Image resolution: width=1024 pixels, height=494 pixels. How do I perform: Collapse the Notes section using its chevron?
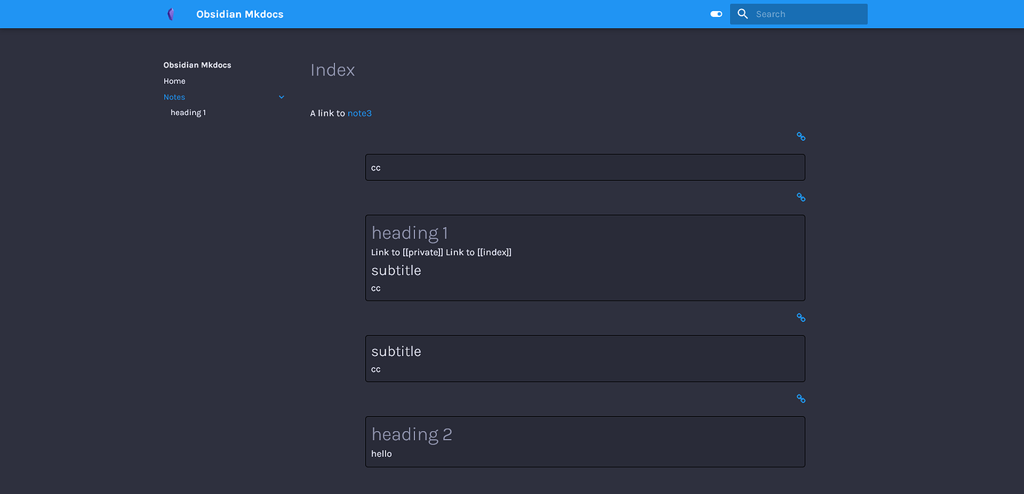coord(280,96)
